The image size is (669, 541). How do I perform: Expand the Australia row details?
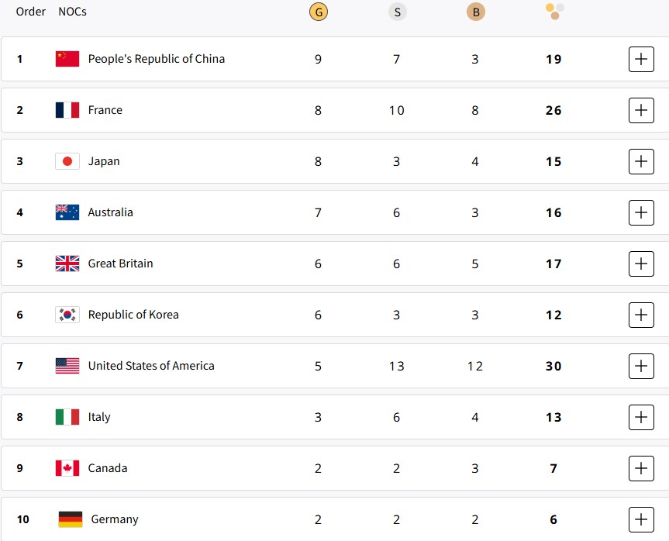(x=641, y=212)
